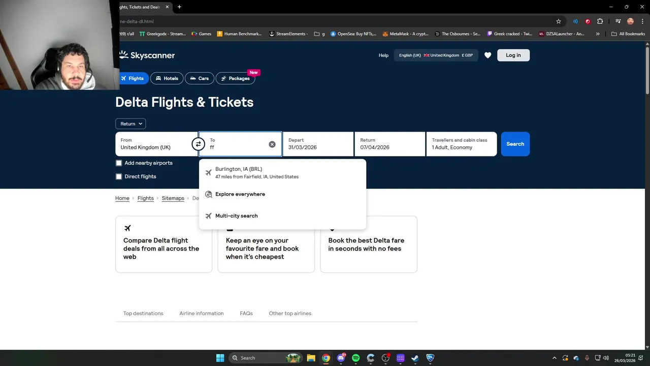Viewport: 650px width, 366px height.
Task: Expand bookmarks overflow chevron
Action: pos(598,34)
